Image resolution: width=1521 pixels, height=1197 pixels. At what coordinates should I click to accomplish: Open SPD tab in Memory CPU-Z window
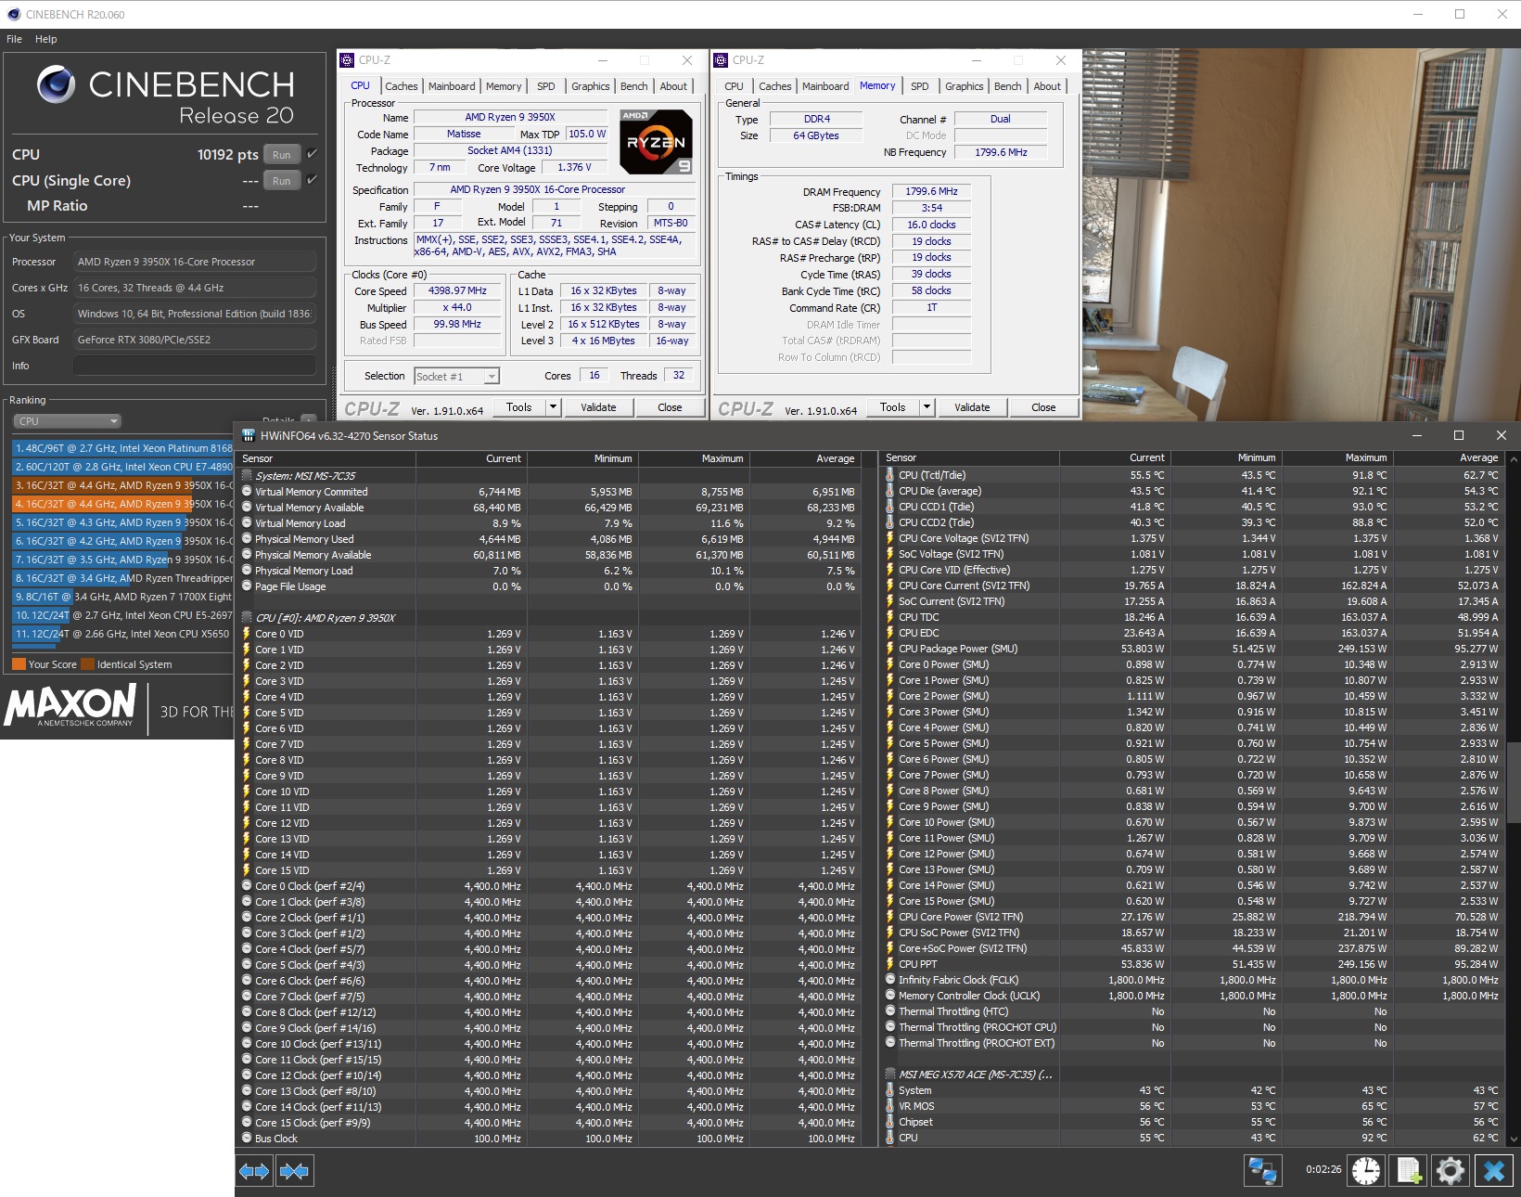(919, 86)
